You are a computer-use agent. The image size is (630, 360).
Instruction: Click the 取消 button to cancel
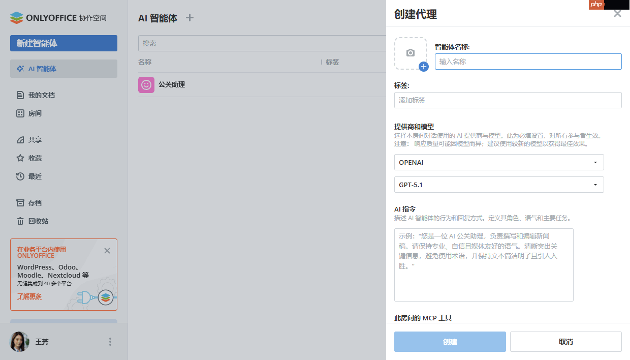565,341
